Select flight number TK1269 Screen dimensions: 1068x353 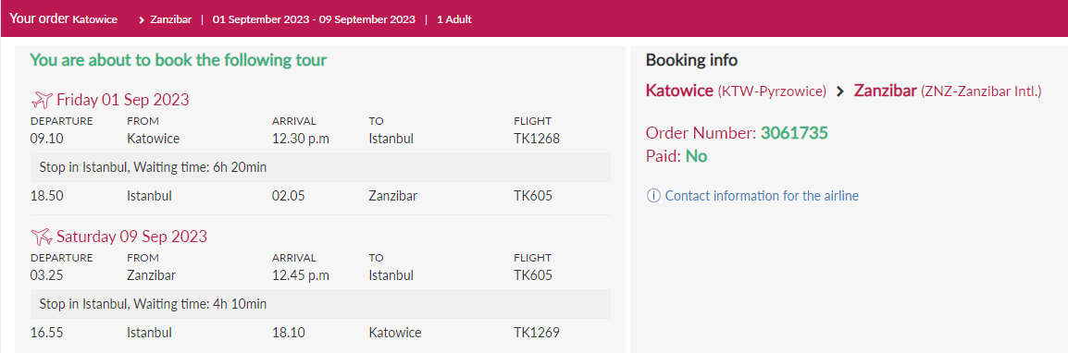point(537,333)
